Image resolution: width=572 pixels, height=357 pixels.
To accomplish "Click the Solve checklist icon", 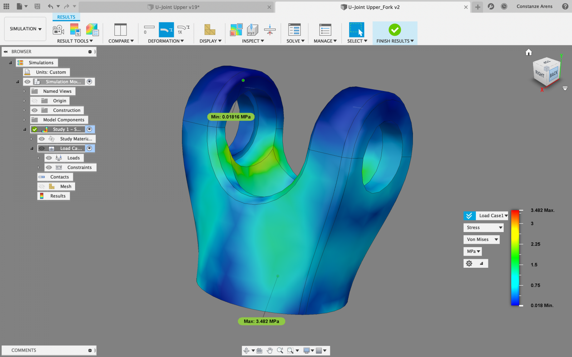I will (295, 30).
